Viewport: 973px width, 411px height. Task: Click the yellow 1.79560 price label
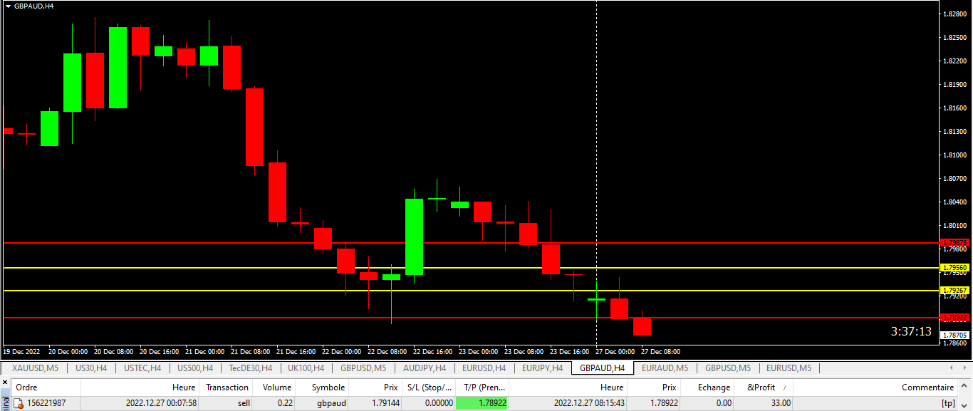pyautogui.click(x=954, y=268)
